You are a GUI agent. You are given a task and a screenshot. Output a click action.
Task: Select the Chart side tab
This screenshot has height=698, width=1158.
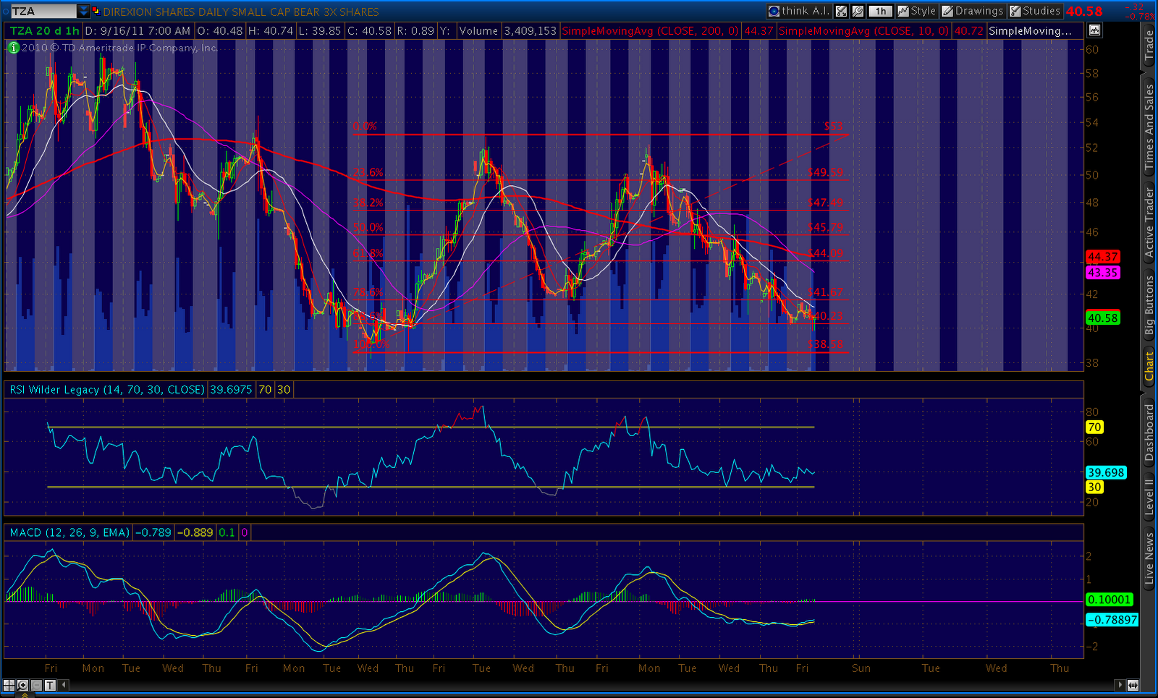point(1149,367)
